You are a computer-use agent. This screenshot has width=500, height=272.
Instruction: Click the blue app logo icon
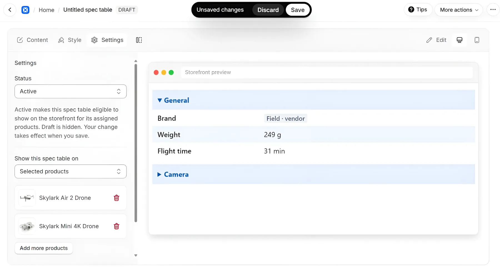(x=25, y=10)
